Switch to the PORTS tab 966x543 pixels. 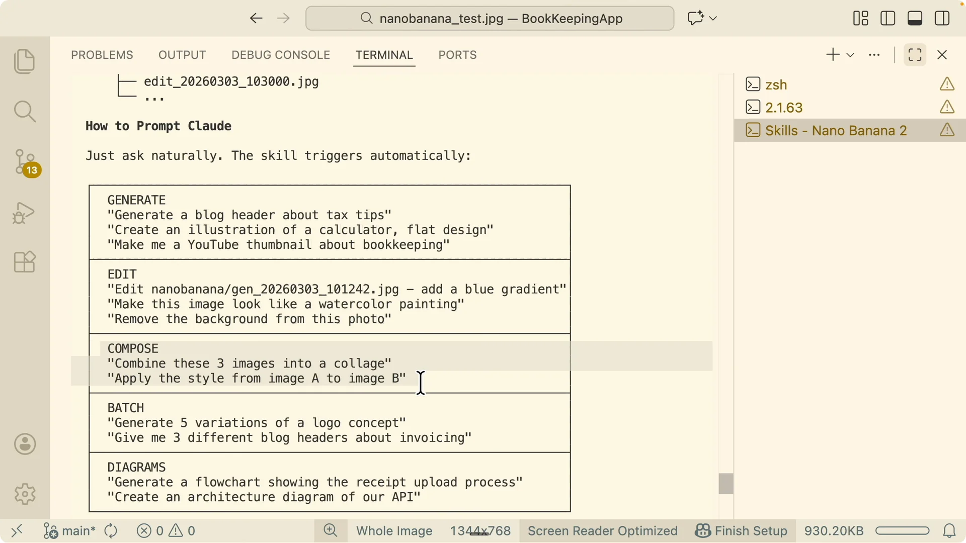pyautogui.click(x=457, y=55)
